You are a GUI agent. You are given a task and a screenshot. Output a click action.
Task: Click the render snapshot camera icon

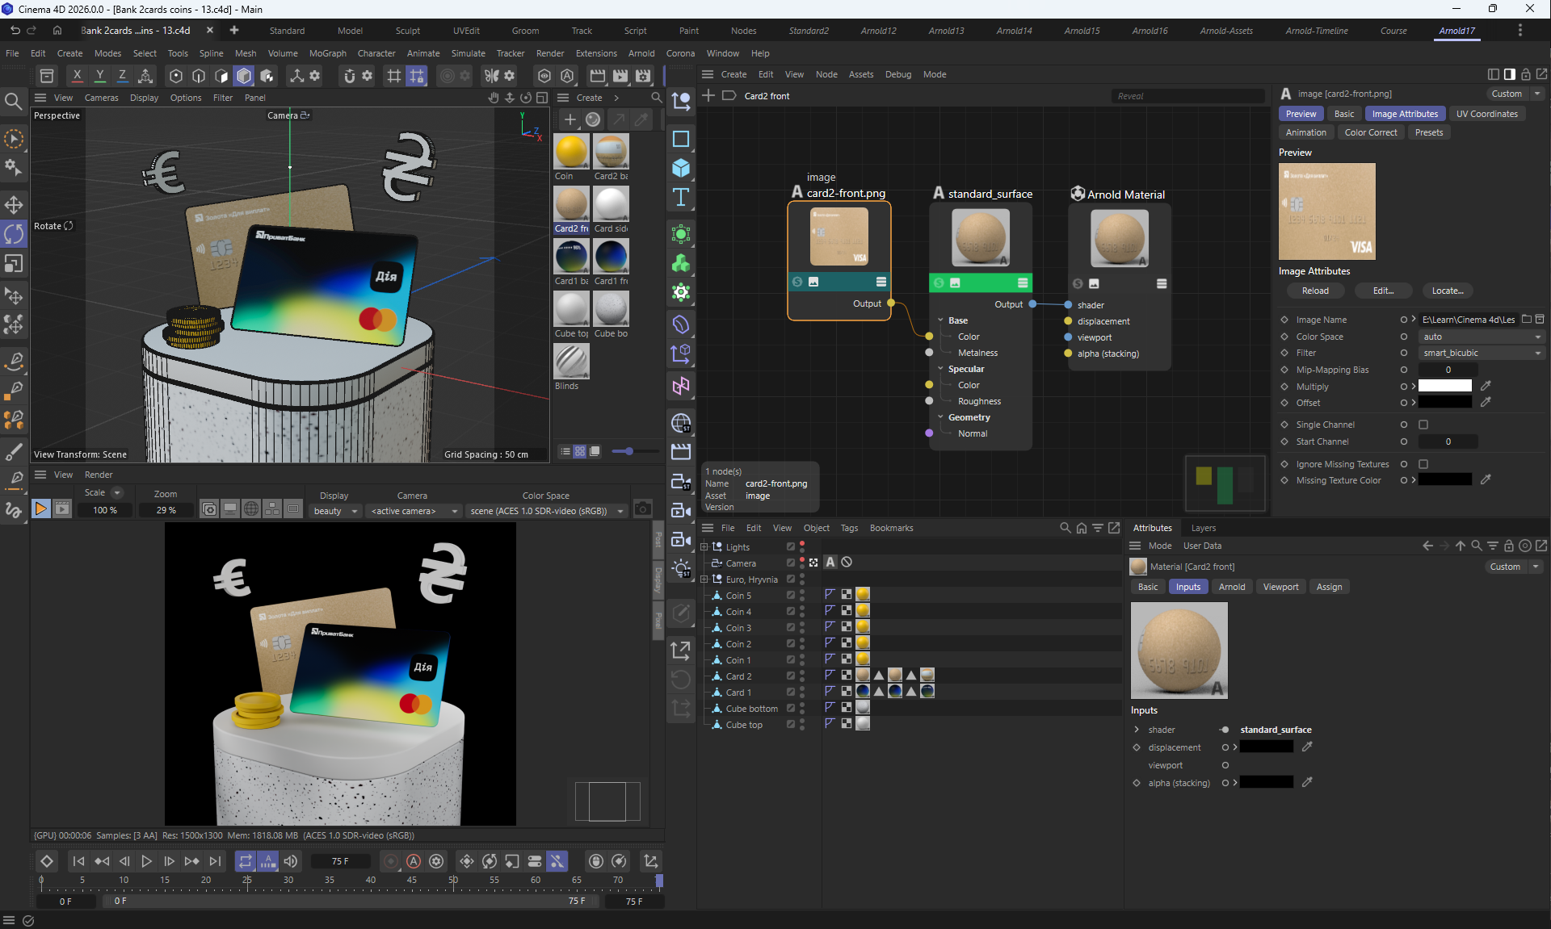pyautogui.click(x=642, y=509)
